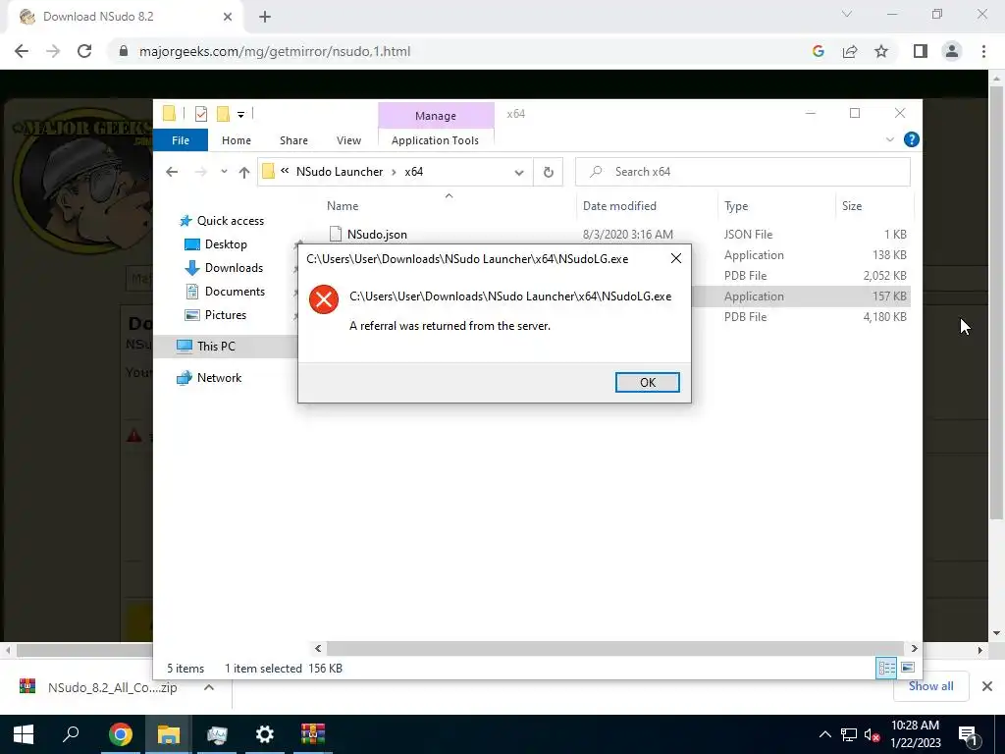
Task: Select the NSudo.json file
Action: coord(377,235)
